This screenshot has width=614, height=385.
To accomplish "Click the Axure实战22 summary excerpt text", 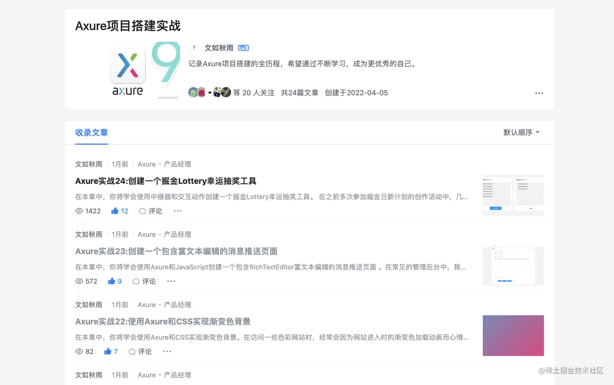I will (272, 337).
